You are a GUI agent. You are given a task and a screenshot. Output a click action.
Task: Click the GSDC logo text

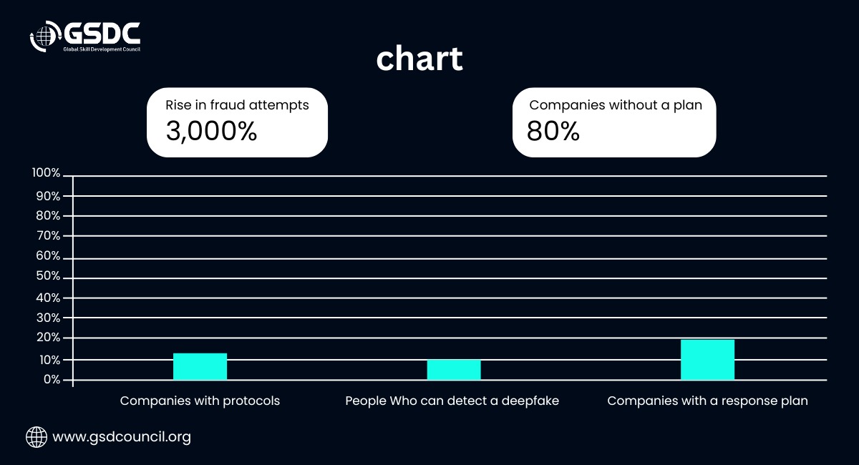(102, 32)
